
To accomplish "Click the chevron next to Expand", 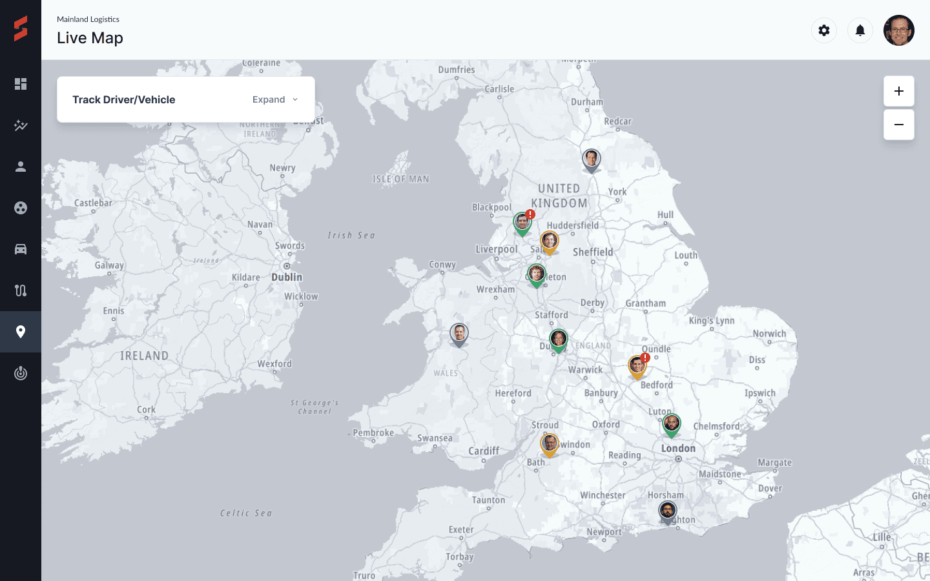I will point(295,99).
